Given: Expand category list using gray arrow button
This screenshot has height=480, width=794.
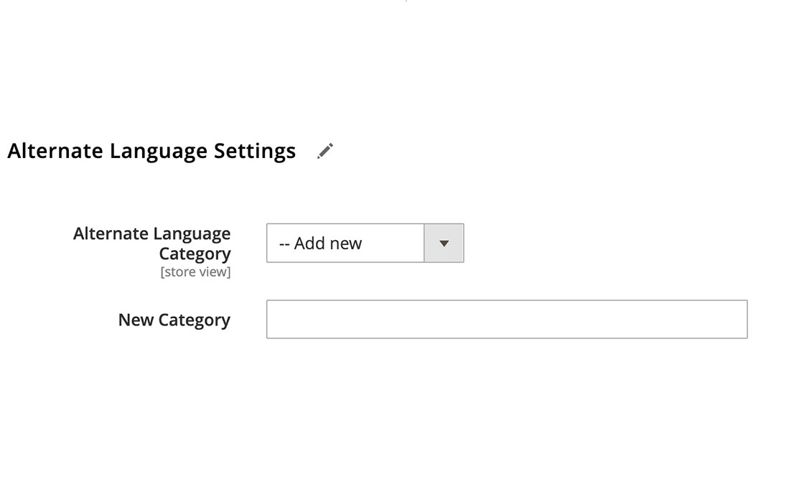Looking at the screenshot, I should (444, 244).
